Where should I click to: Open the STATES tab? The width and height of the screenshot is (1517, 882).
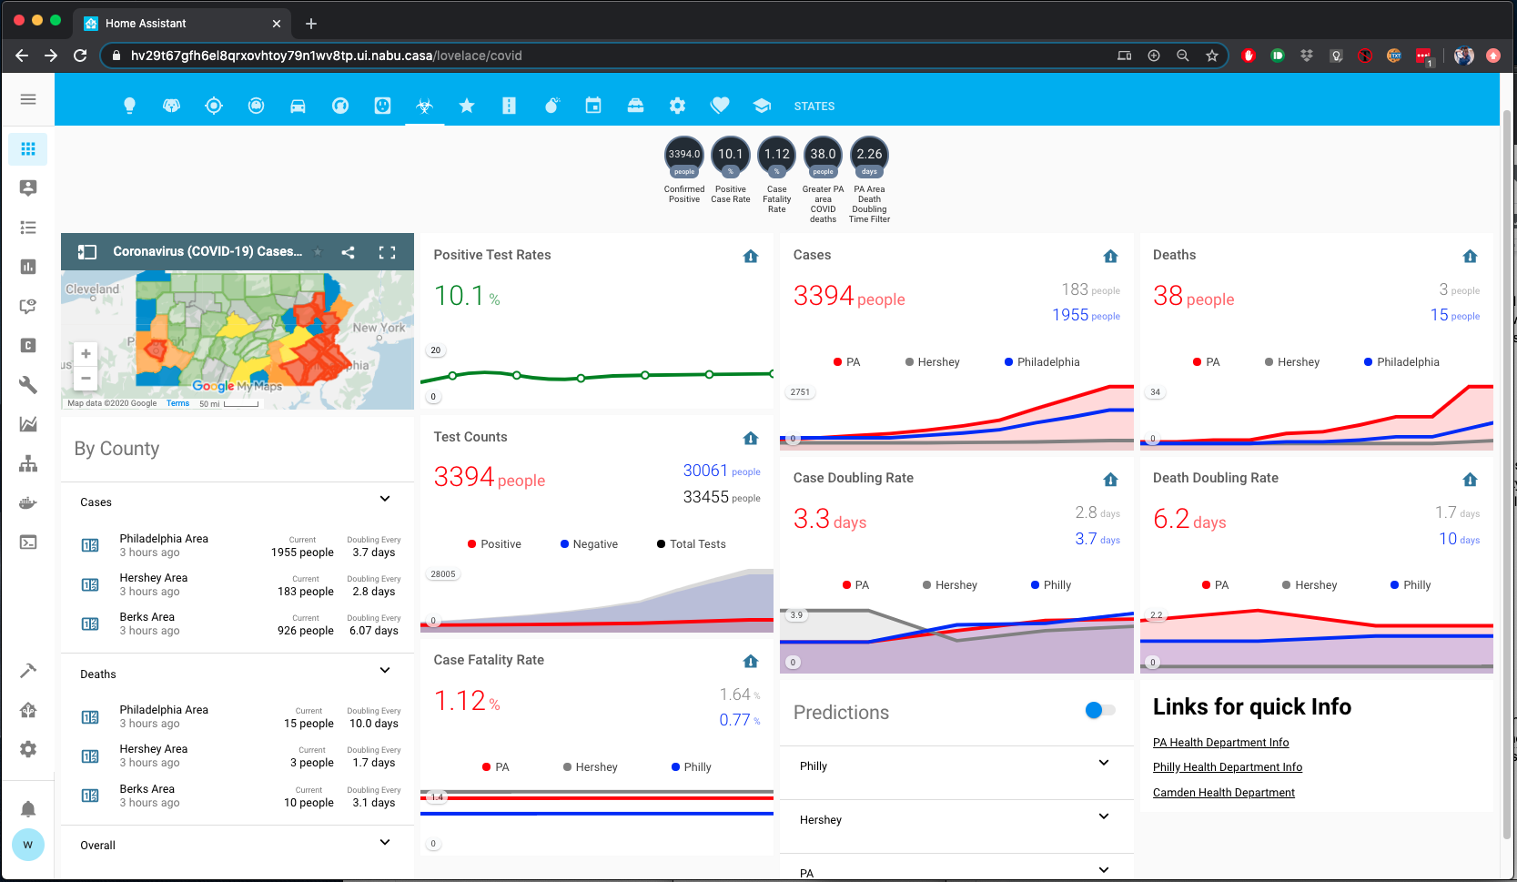click(x=814, y=106)
